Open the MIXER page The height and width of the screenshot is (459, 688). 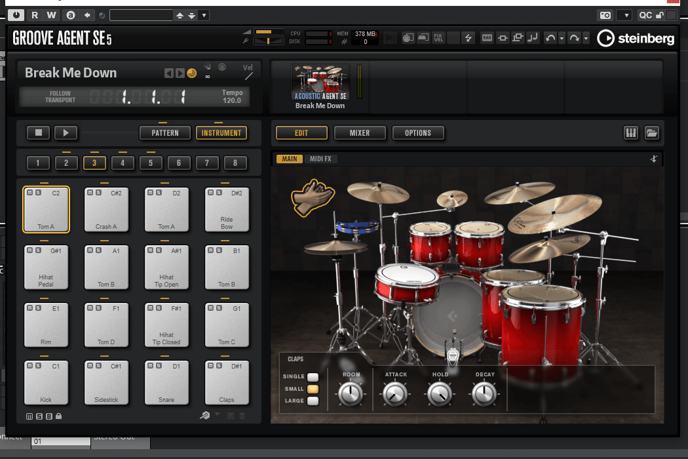[360, 132]
